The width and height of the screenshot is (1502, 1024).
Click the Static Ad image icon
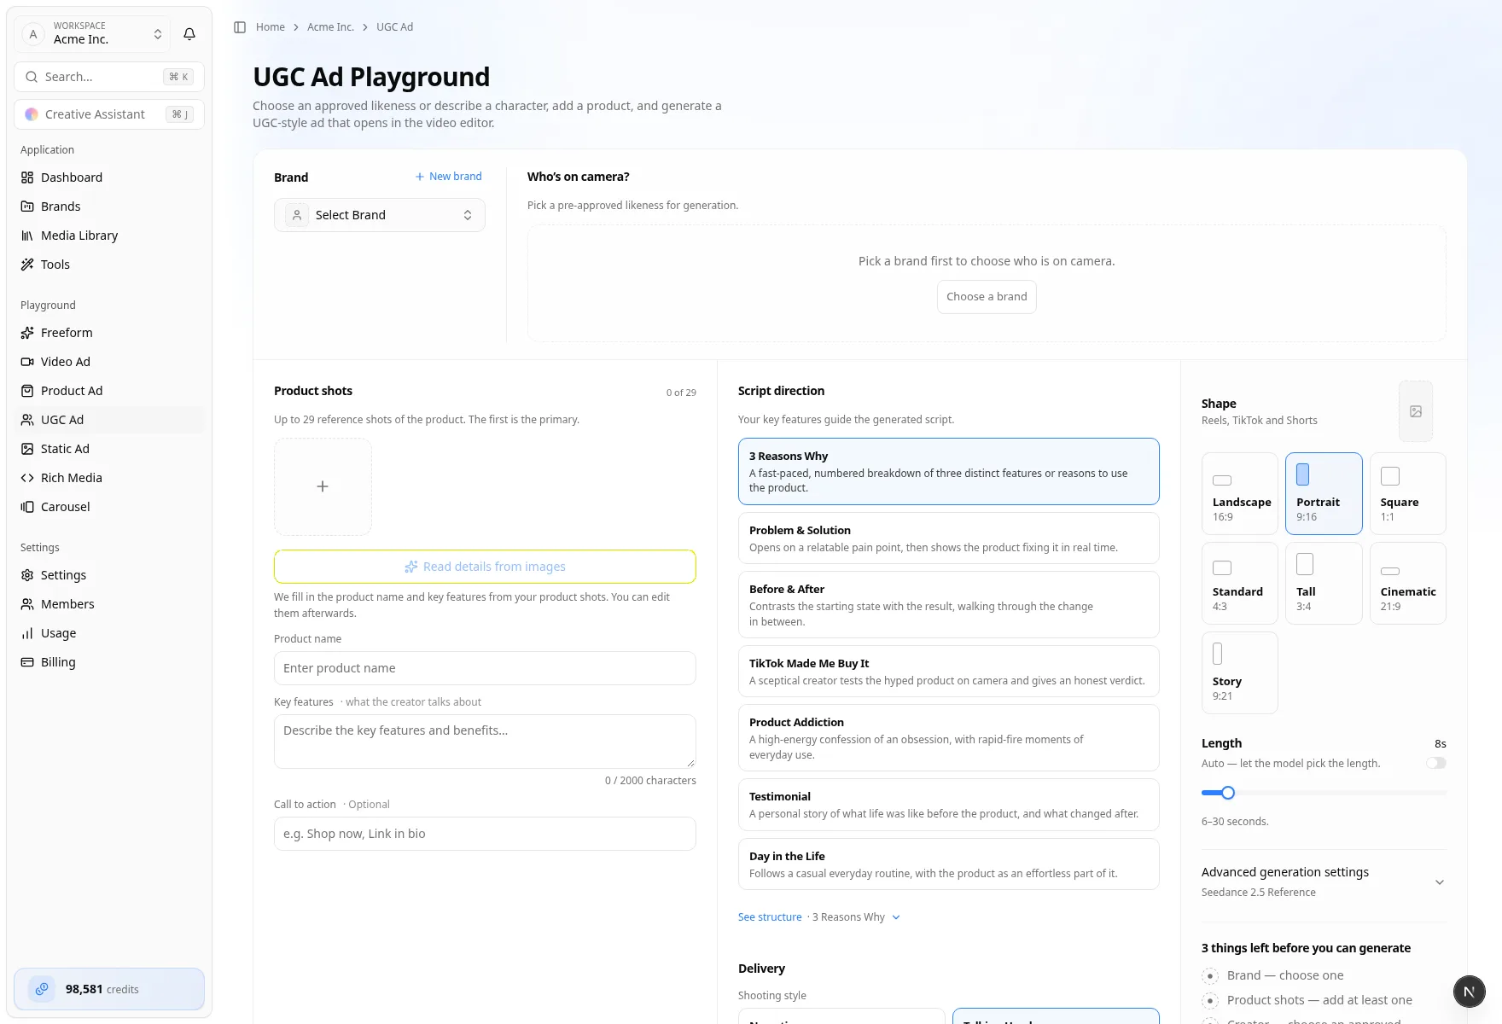pos(27,449)
